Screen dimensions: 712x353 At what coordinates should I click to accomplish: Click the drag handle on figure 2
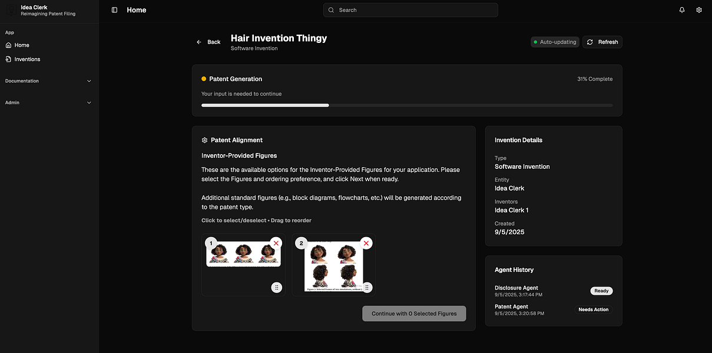(x=367, y=287)
